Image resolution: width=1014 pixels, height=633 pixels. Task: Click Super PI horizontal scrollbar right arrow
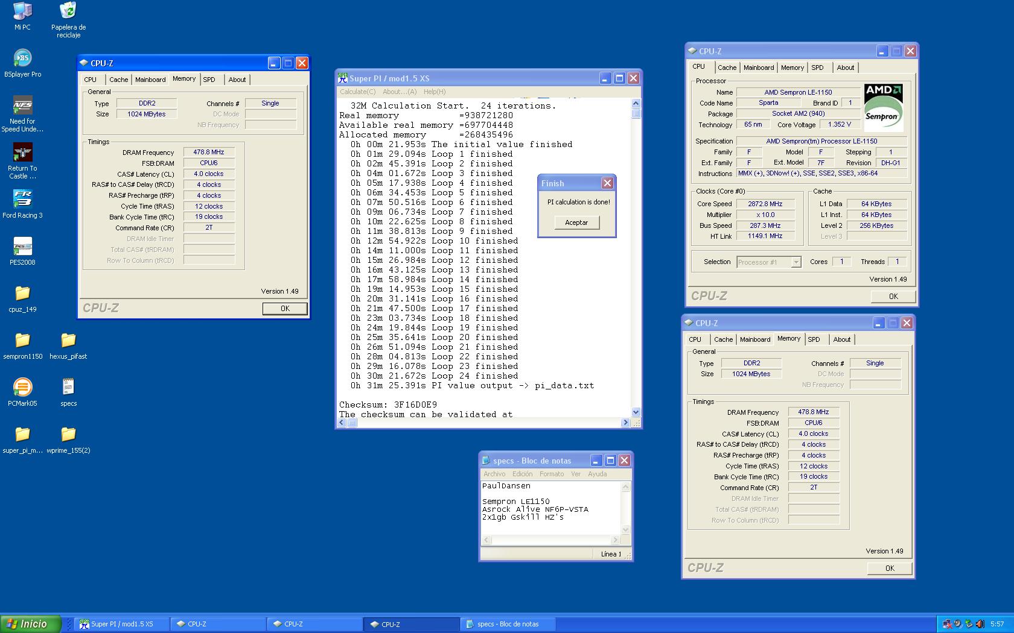point(625,423)
